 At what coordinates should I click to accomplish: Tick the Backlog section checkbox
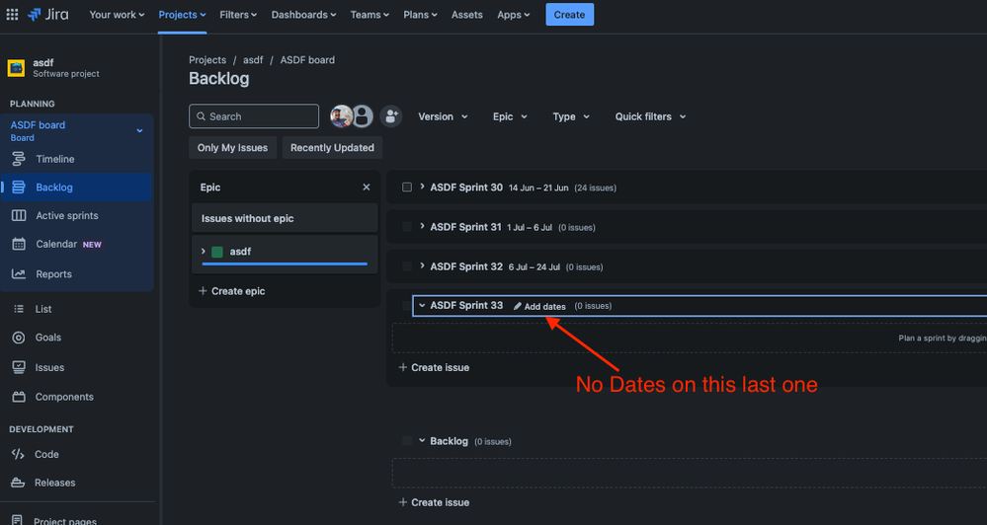[x=407, y=441]
